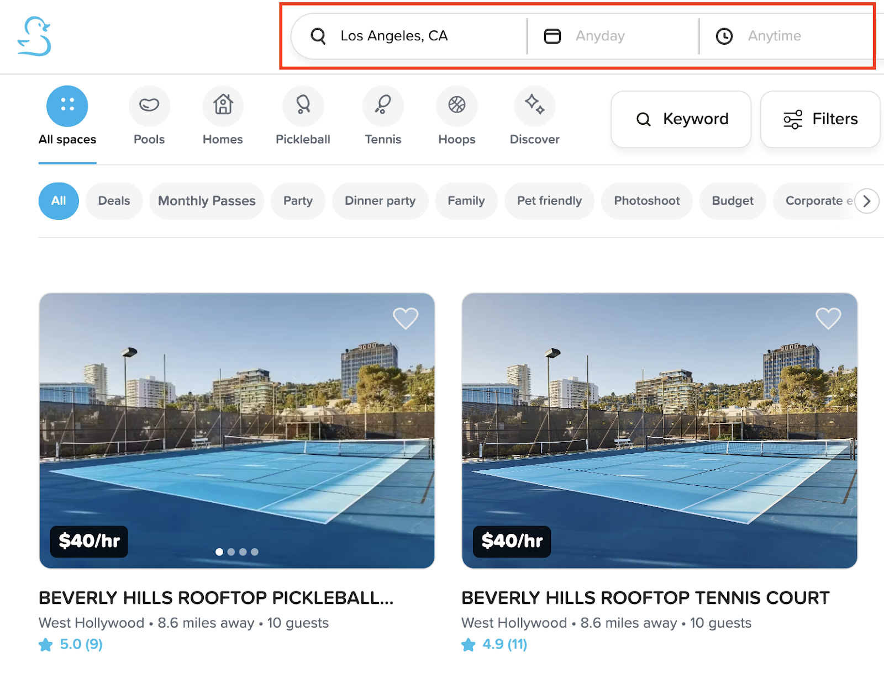Choose the Tennis racket icon
884x674 pixels.
(x=383, y=105)
